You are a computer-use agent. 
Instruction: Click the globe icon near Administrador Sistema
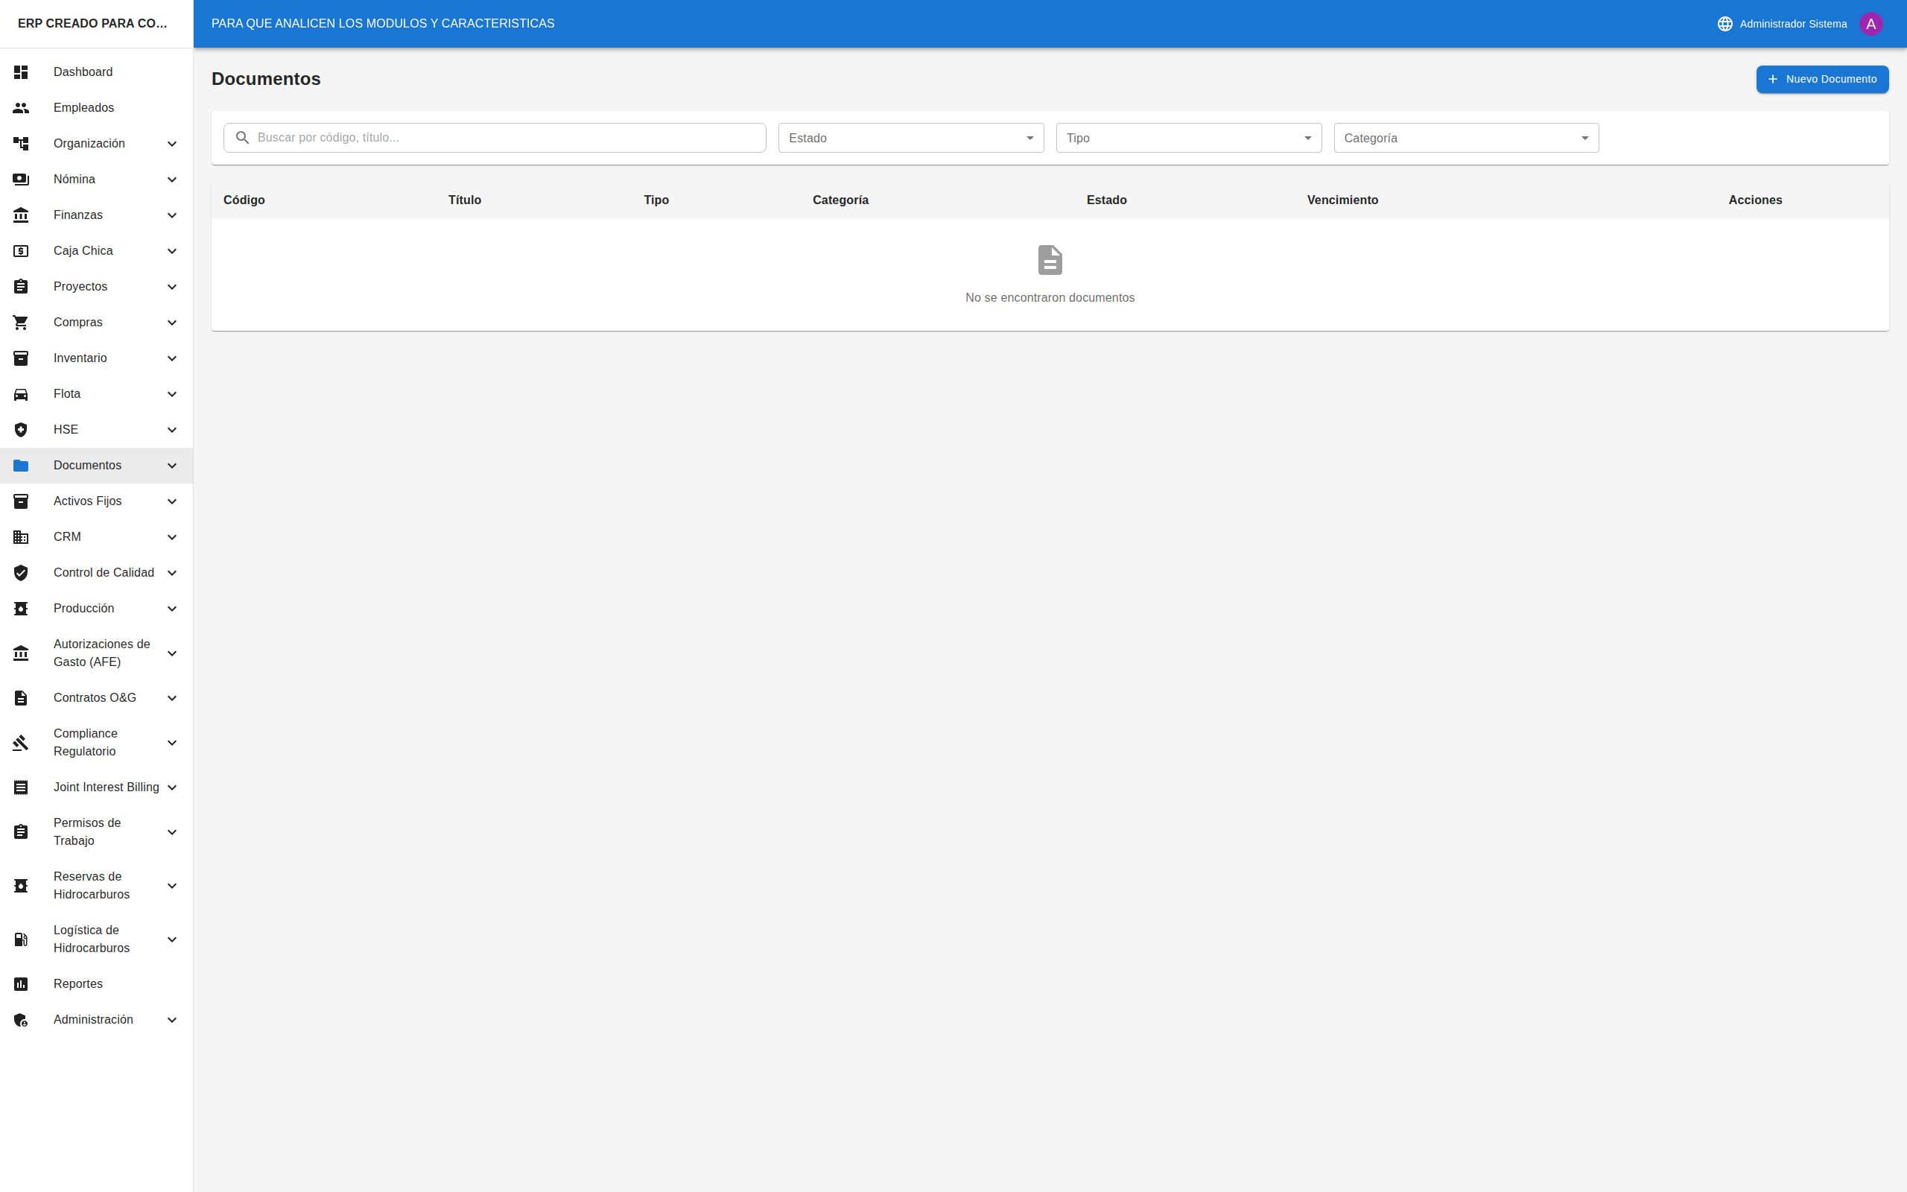coord(1725,23)
